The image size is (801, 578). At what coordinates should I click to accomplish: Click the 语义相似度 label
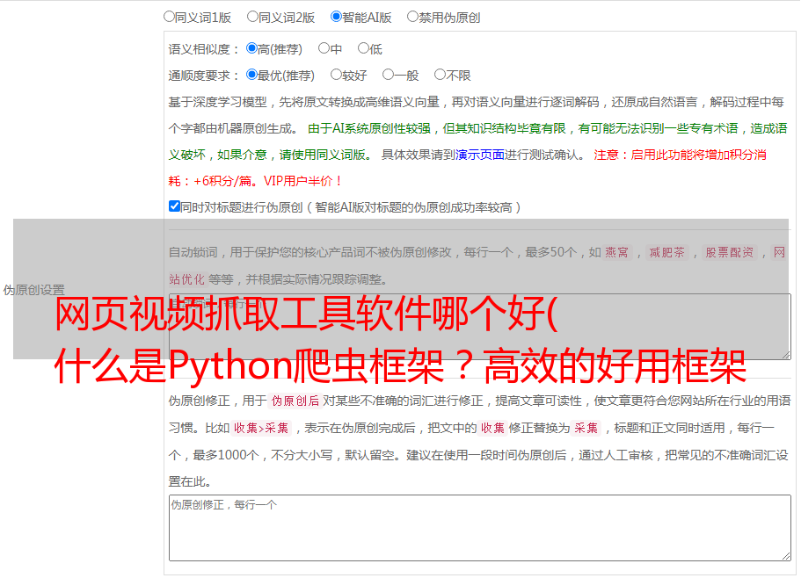(204, 49)
